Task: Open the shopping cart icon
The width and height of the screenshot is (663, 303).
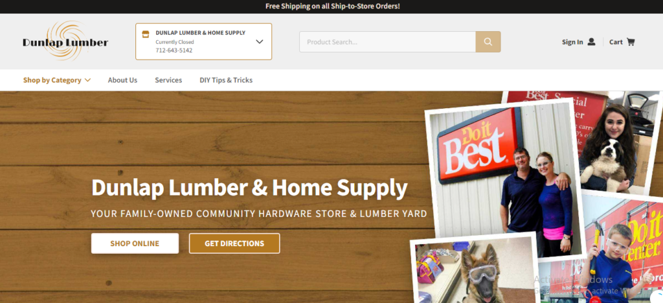Action: pyautogui.click(x=631, y=42)
